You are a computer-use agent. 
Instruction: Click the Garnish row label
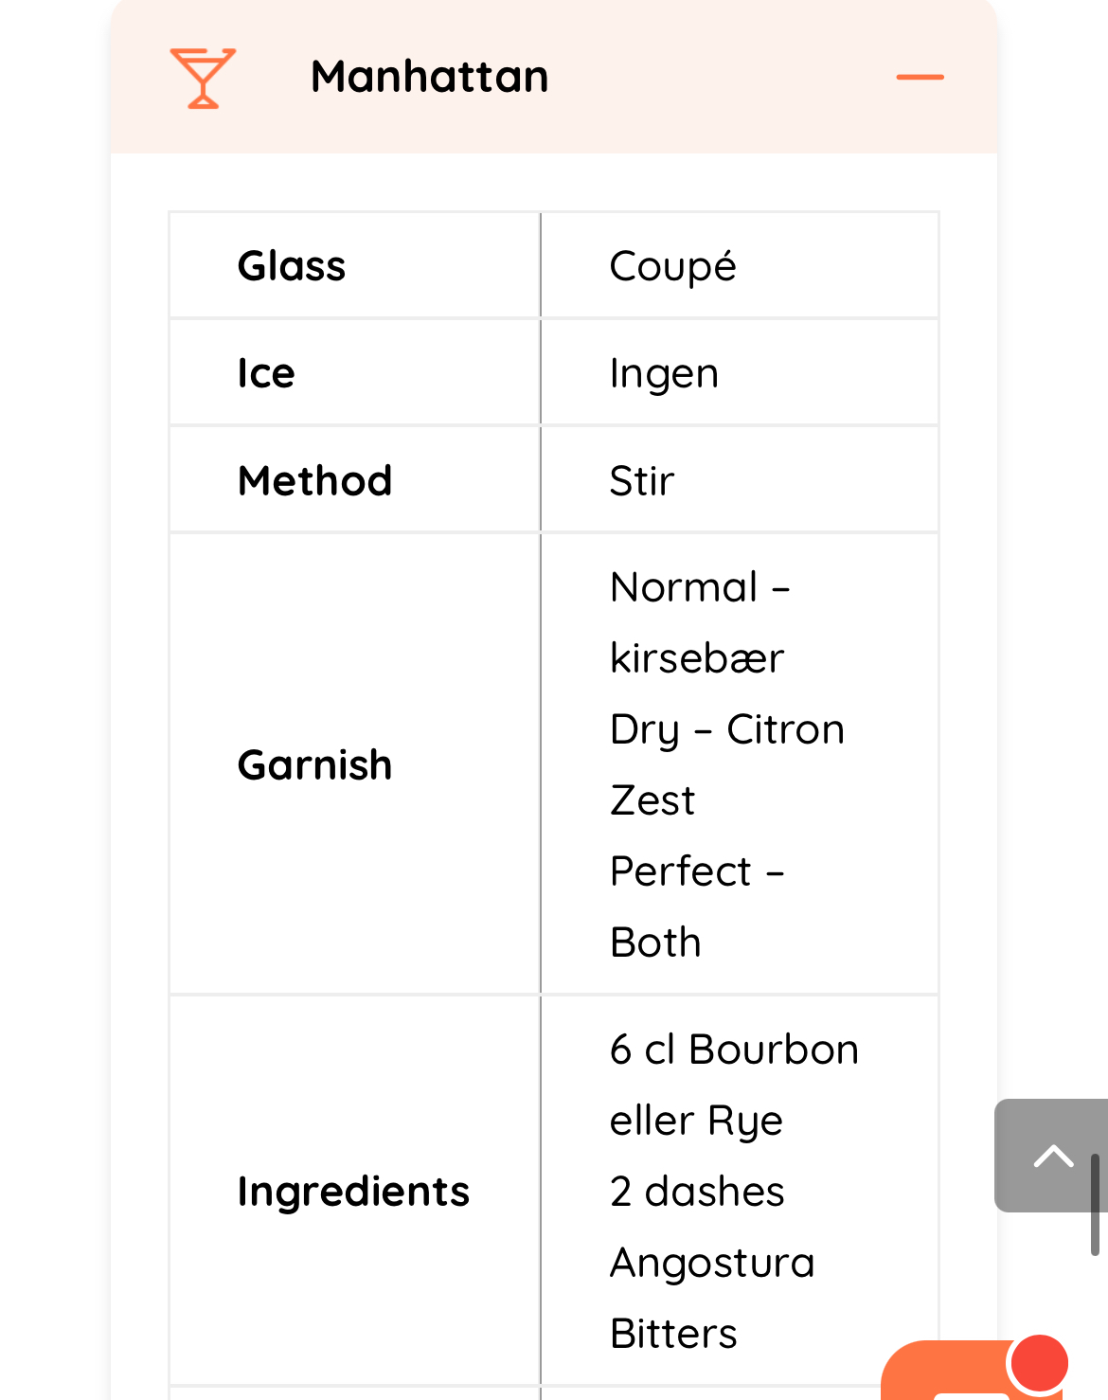click(314, 764)
